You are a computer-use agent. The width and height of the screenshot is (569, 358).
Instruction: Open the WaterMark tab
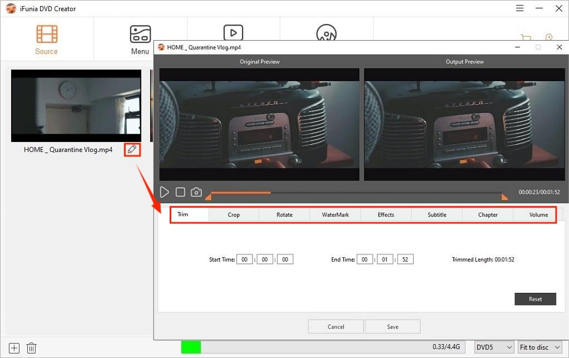pyautogui.click(x=335, y=215)
